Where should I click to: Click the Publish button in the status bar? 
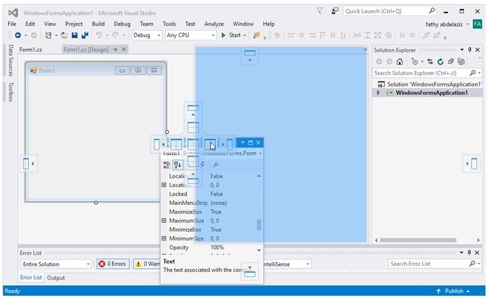click(x=454, y=291)
